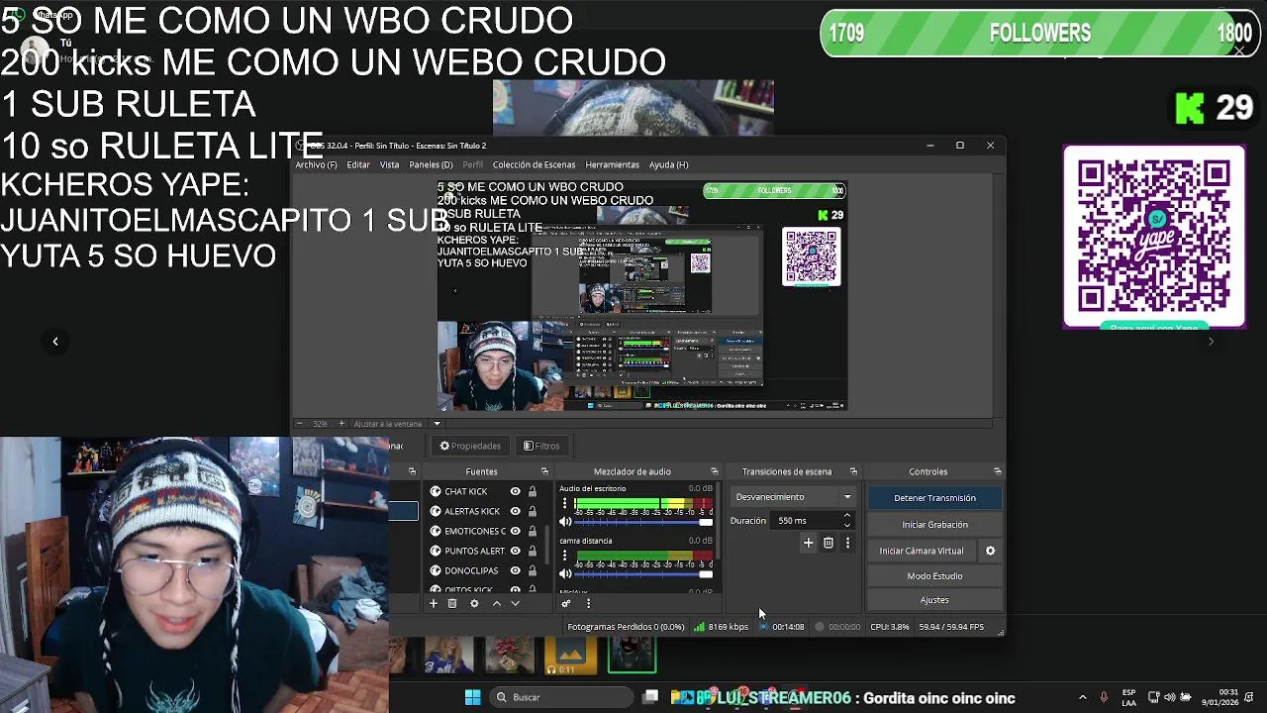
Task: Click Detener Transmisión button
Action: coord(934,498)
